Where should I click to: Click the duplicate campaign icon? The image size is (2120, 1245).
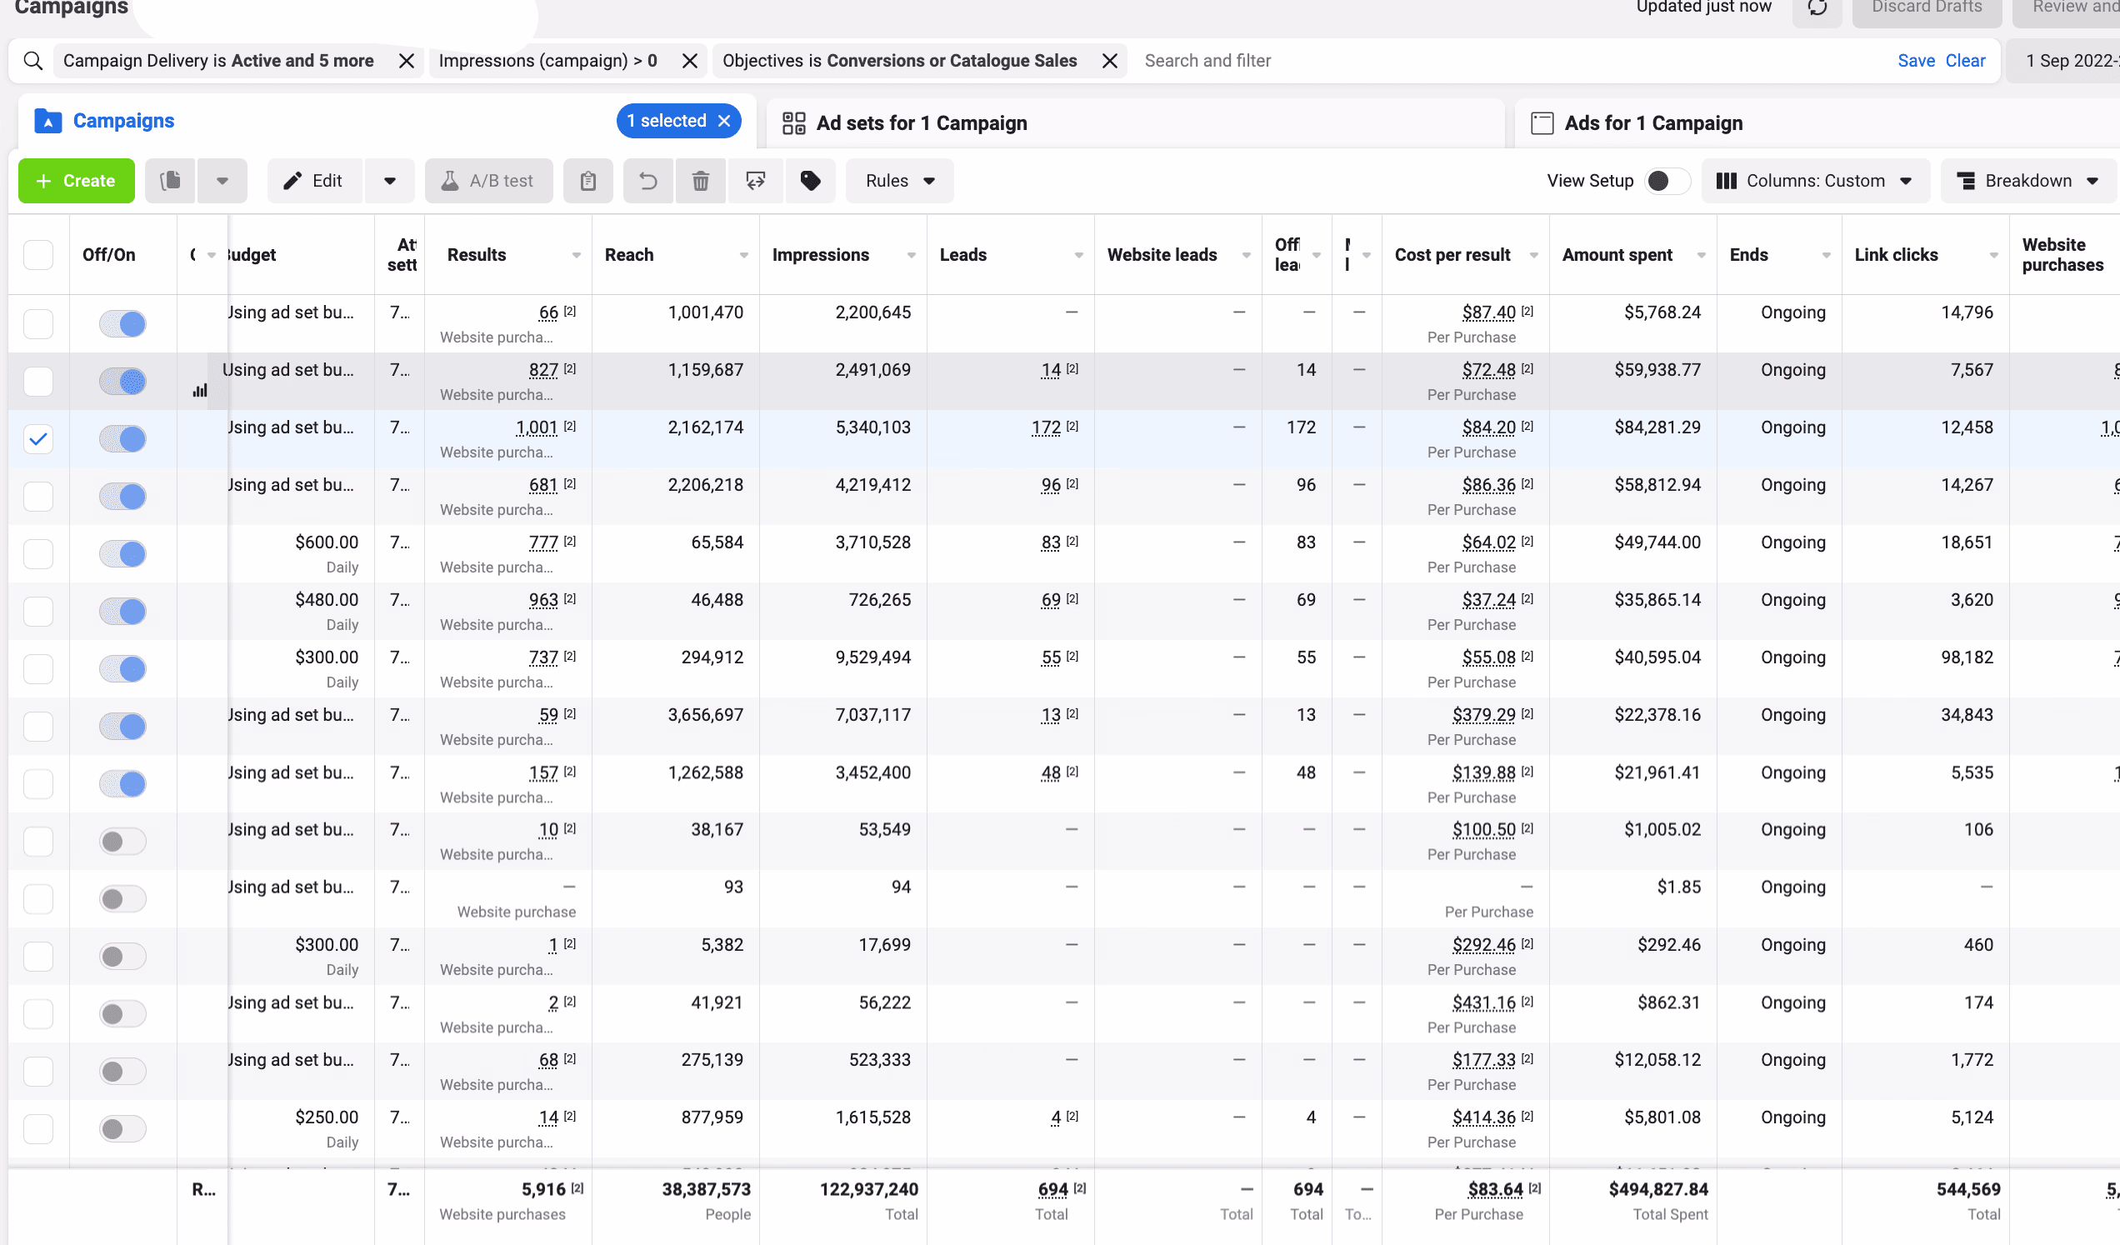pyautogui.click(x=171, y=181)
